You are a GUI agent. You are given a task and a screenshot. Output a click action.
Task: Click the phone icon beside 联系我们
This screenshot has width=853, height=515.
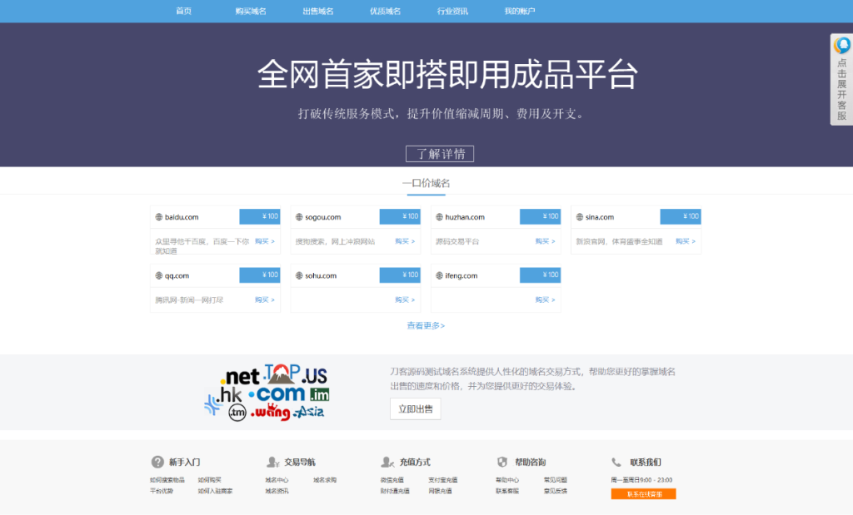coord(616,462)
